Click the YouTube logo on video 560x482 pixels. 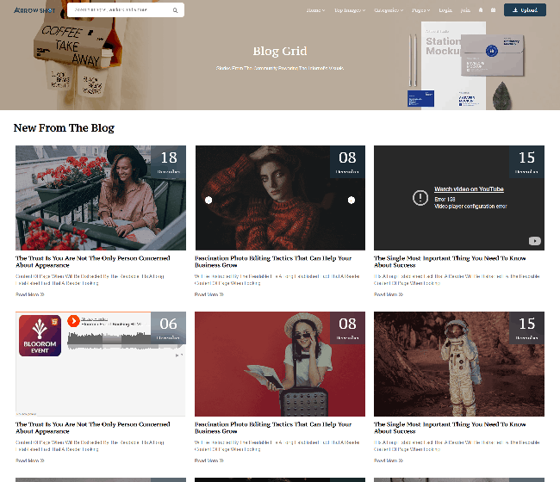pyautogui.click(x=535, y=241)
